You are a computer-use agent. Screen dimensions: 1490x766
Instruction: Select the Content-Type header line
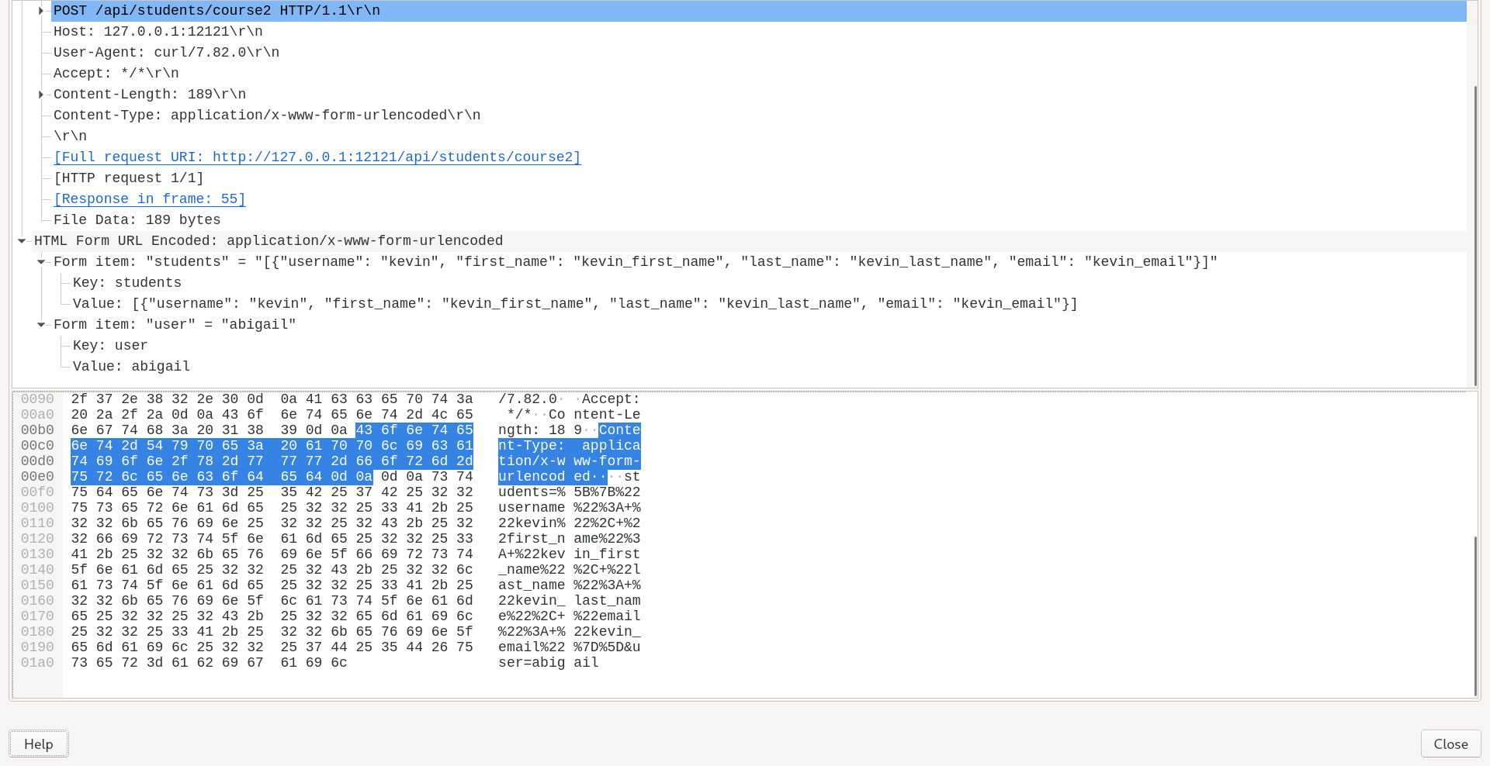[267, 115]
